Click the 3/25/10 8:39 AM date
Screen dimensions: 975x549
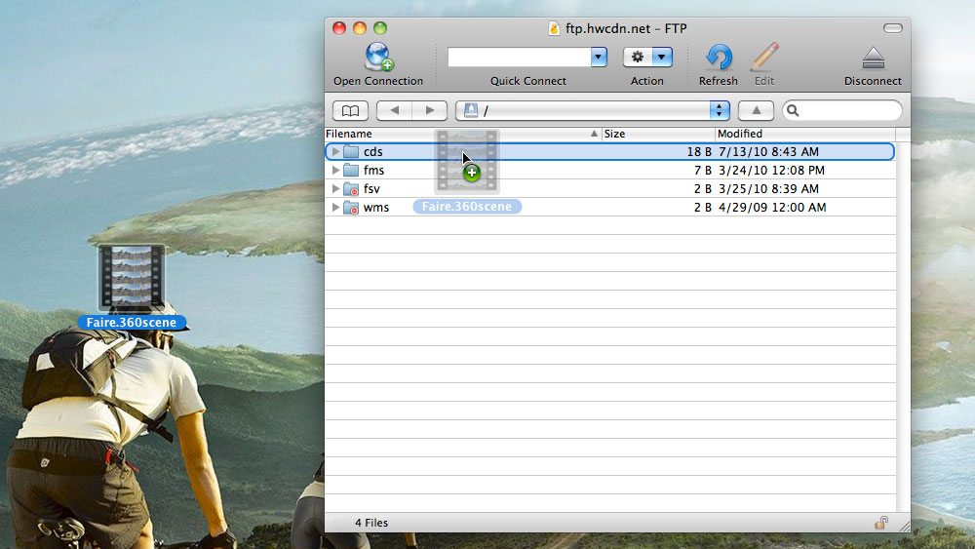pos(768,189)
